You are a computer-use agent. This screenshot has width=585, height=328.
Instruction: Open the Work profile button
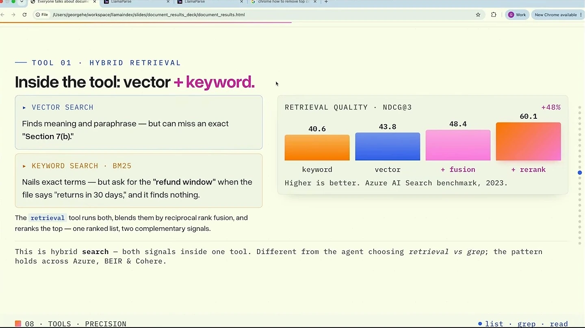coord(517,15)
